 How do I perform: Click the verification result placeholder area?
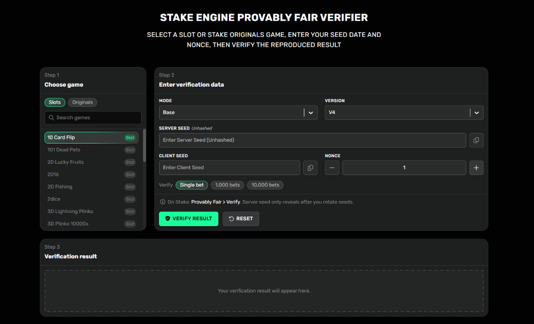coord(264,291)
